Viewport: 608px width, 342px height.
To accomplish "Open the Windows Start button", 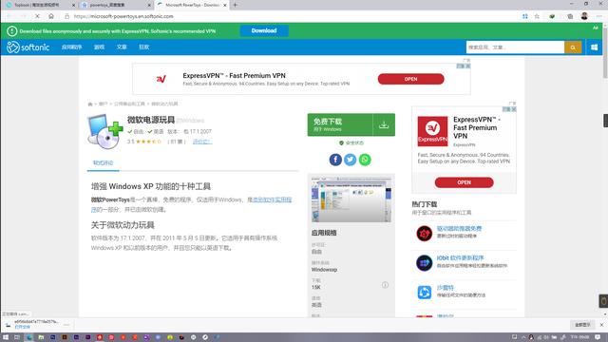I will (6, 337).
